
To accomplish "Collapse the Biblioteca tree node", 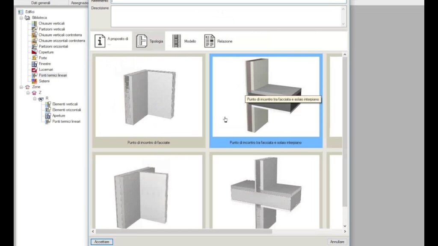I will click(21, 18).
